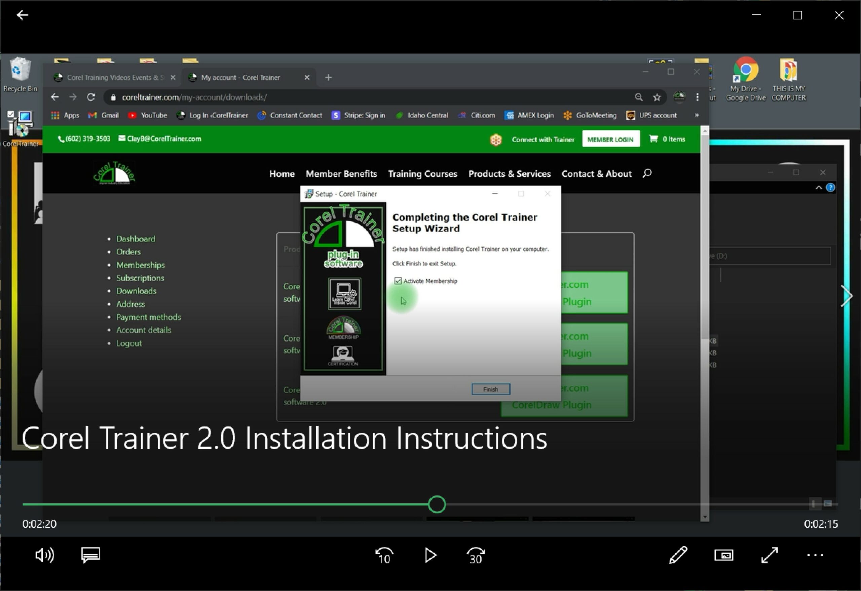Open the Payment methods link
Image resolution: width=861 pixels, height=591 pixels.
(x=148, y=317)
